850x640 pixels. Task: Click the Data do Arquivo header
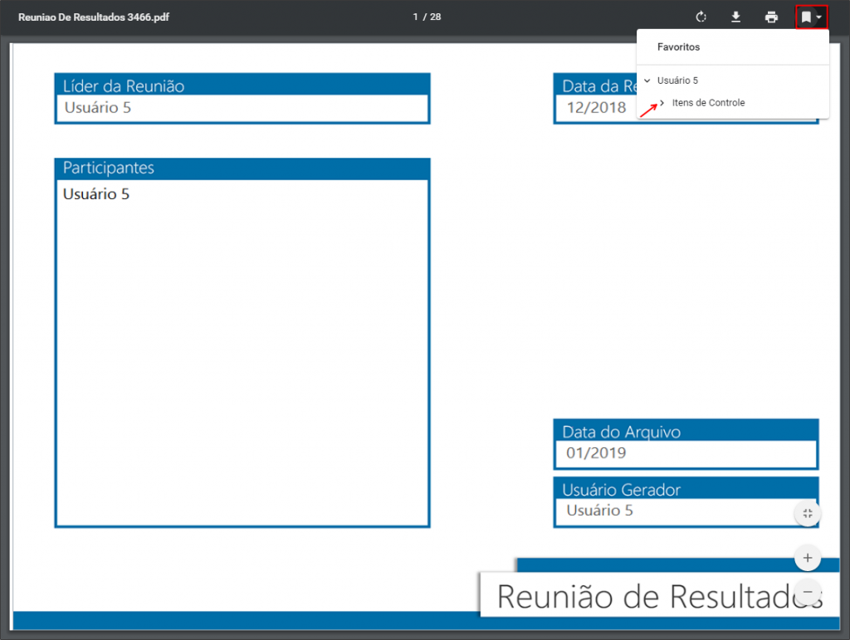[x=685, y=431]
